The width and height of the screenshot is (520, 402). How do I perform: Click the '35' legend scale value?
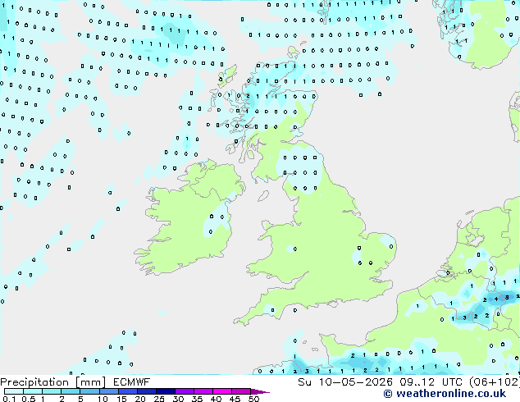coord(197,399)
